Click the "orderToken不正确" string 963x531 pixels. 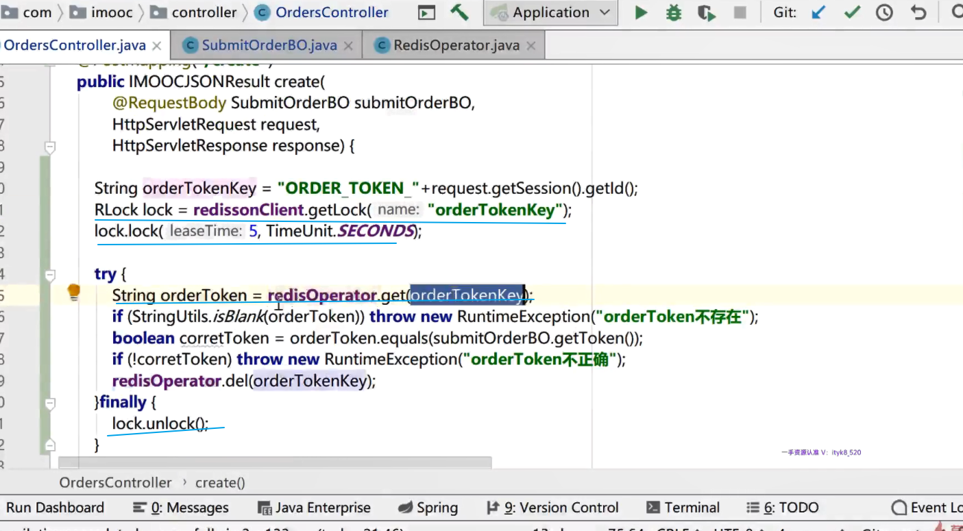click(x=539, y=359)
